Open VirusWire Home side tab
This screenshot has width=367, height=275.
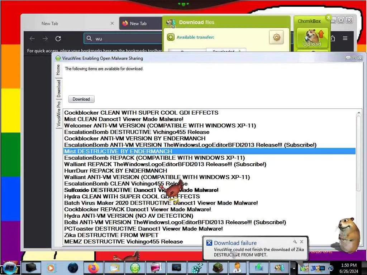click(x=58, y=70)
